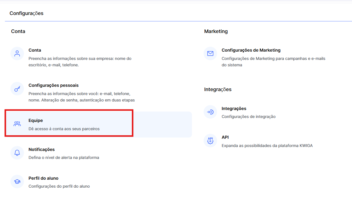The width and height of the screenshot is (352, 213).
Task: Click the group icon for Equipe
Action: click(x=17, y=124)
